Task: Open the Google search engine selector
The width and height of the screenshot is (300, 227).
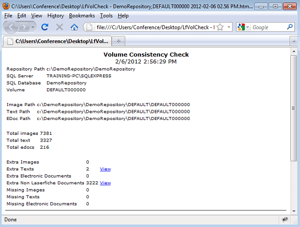Action: pyautogui.click(x=243, y=27)
